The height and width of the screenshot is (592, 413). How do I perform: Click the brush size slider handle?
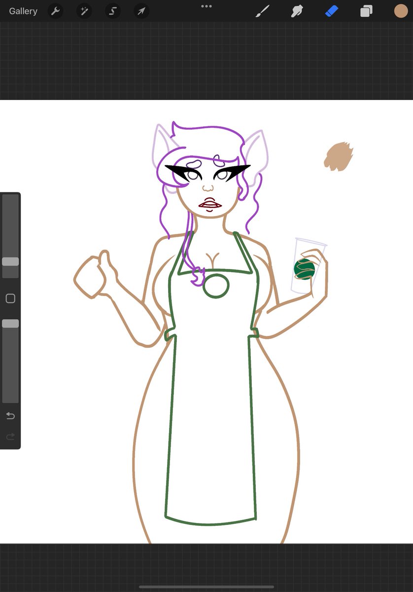coord(10,261)
